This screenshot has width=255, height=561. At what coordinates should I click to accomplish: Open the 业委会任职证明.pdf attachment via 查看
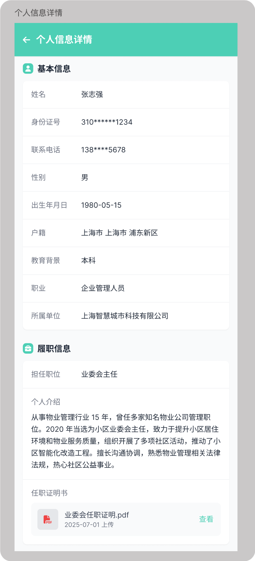[x=206, y=519]
